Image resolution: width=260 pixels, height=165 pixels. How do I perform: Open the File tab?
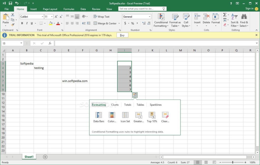point(7,9)
